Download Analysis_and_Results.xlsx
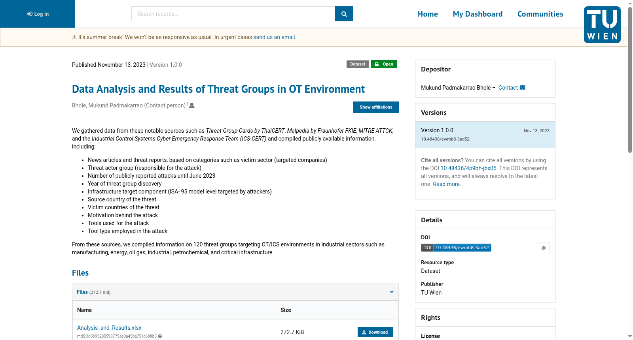Image resolution: width=633 pixels, height=340 pixels. (x=375, y=332)
